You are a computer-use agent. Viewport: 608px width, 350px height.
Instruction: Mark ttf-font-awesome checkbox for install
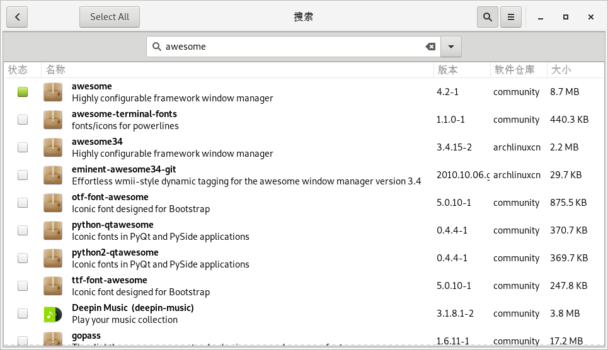[x=23, y=286]
